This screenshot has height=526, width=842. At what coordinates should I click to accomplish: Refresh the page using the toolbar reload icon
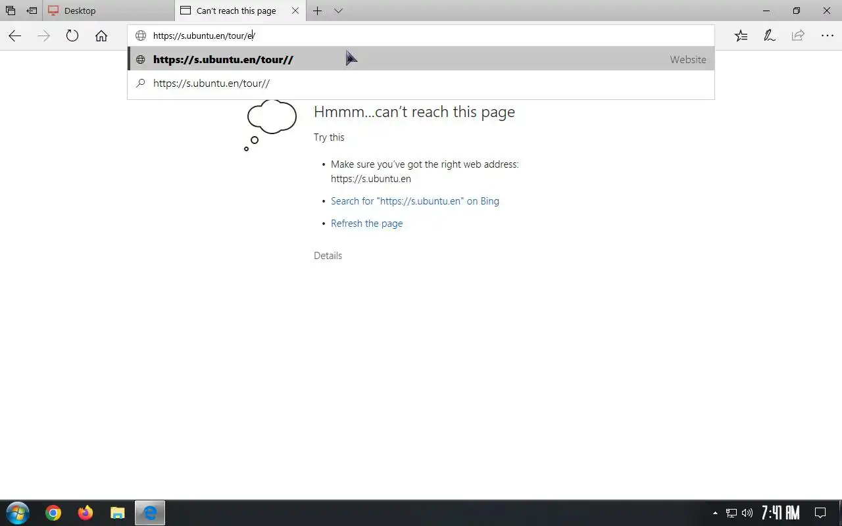click(x=72, y=36)
